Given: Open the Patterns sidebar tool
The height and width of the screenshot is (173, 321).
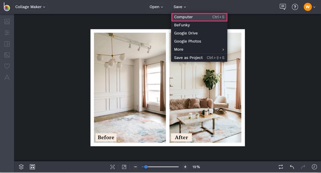Looking at the screenshot, I should click(7, 55).
